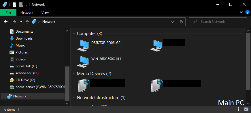Select the first media device icon
The width and height of the screenshot is (251, 113).
click(x=83, y=86)
